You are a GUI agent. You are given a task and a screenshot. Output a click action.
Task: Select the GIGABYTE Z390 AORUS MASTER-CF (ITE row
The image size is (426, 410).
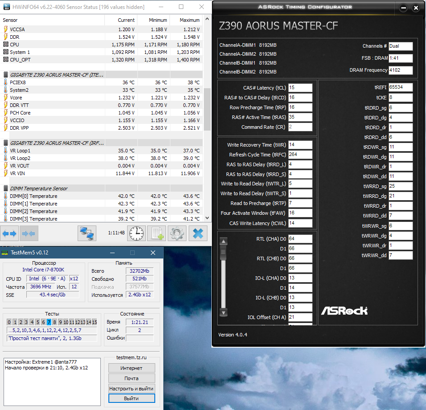102,74
